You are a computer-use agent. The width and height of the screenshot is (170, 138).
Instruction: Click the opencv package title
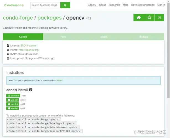(x=75, y=18)
